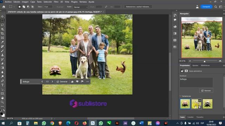Select the first tortuga variation thumbnail

coord(185,104)
